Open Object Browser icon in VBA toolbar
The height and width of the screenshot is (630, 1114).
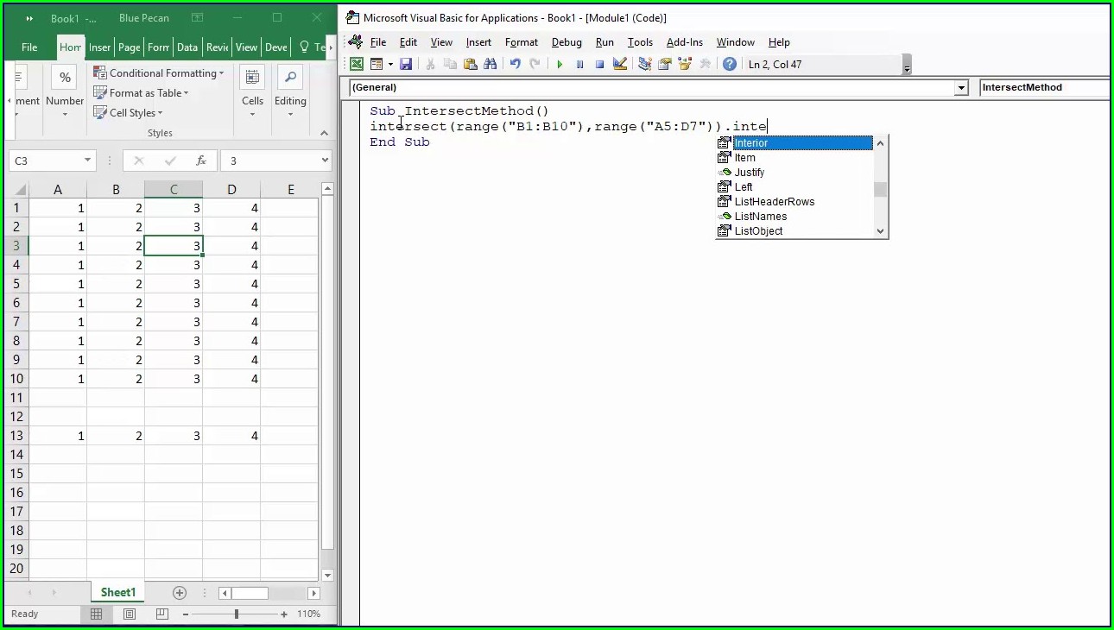[x=685, y=64]
